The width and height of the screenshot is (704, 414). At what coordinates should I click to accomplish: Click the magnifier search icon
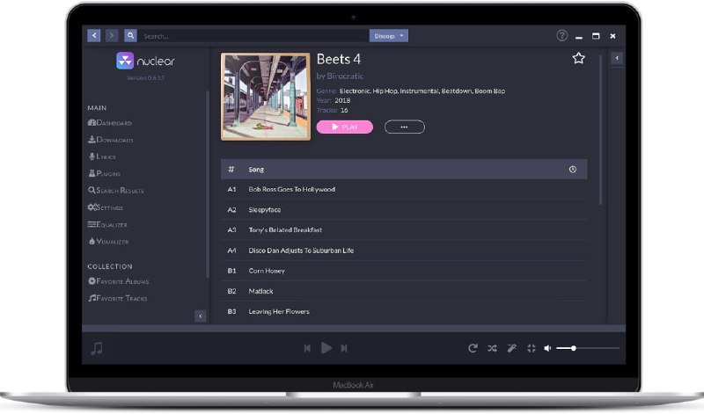click(x=130, y=36)
